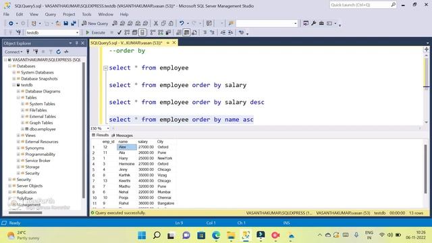Viewport: 432px width, 243px height.
Task: Click the Open File folder icon
Action: (58, 24)
